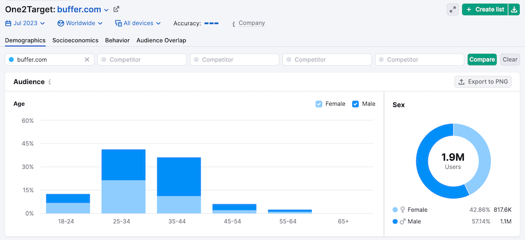Click the calendar icon for Jul 2023
This screenshot has height=240, width=525.
click(x=8, y=23)
